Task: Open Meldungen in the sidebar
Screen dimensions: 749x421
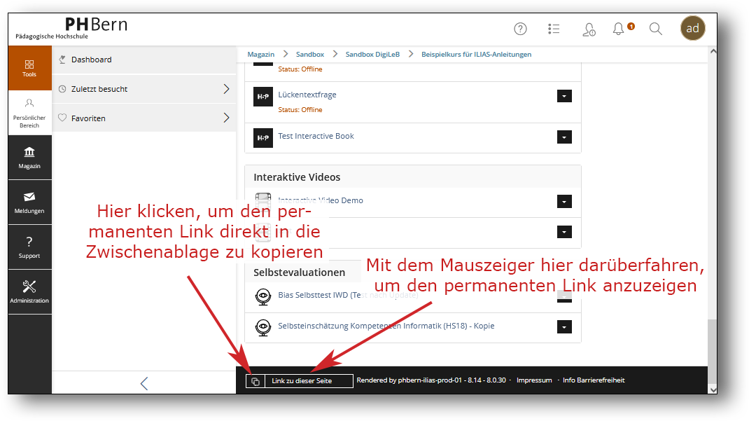Action: coord(29,202)
